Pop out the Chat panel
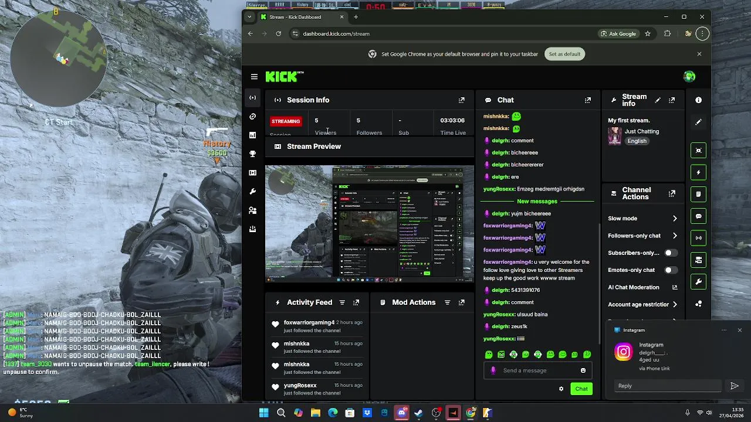Screen dimensions: 751x422 (x=588, y=100)
